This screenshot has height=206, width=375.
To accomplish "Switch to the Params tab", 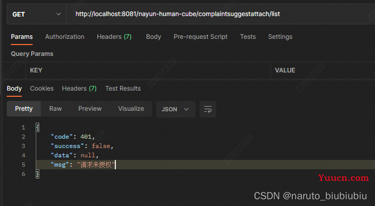I will pyautogui.click(x=22, y=37).
